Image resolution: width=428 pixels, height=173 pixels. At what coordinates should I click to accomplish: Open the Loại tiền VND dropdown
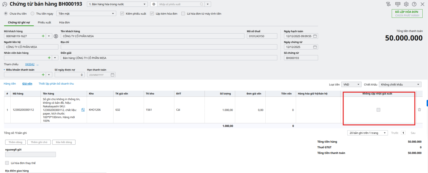pyautogui.click(x=351, y=85)
